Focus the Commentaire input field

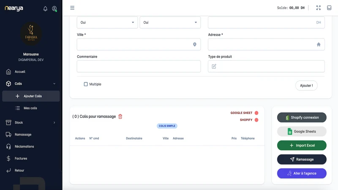139,66
